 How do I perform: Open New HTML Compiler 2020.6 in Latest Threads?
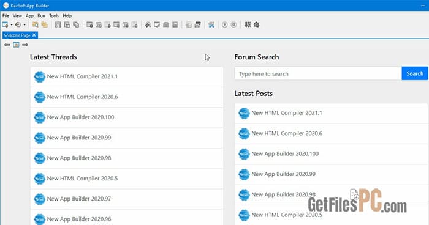point(127,97)
